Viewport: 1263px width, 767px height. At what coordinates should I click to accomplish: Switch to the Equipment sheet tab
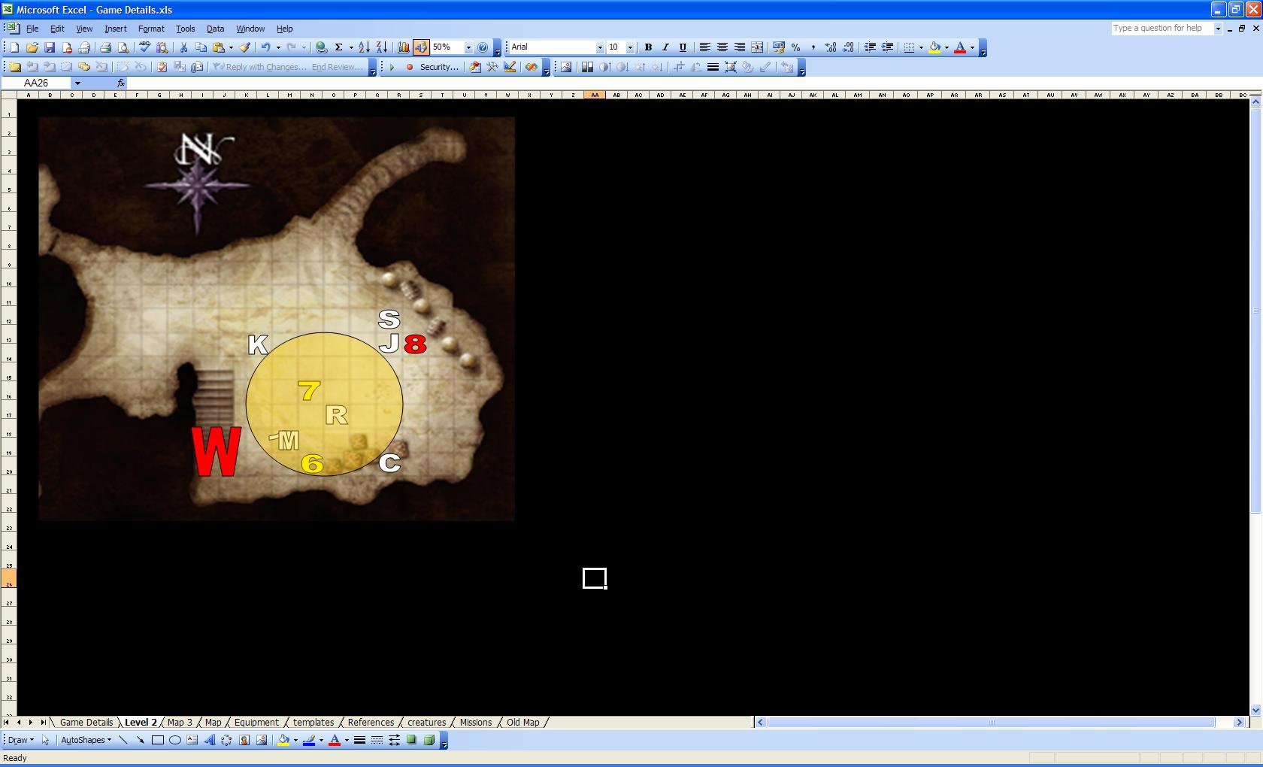point(256,723)
